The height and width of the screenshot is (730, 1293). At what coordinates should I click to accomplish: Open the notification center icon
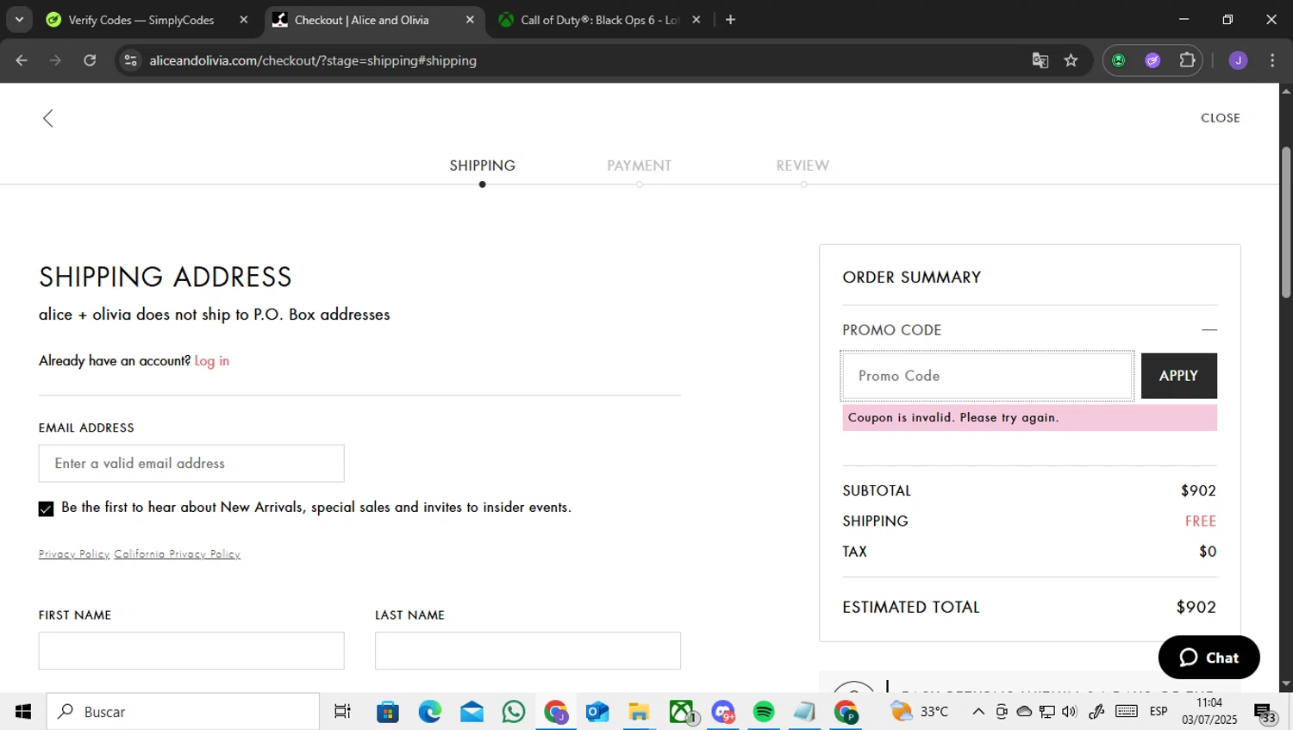click(x=1265, y=713)
